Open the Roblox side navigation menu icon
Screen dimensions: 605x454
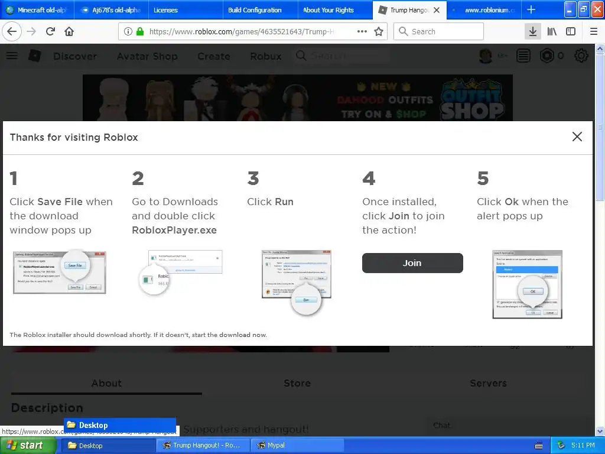pyautogui.click(x=12, y=56)
